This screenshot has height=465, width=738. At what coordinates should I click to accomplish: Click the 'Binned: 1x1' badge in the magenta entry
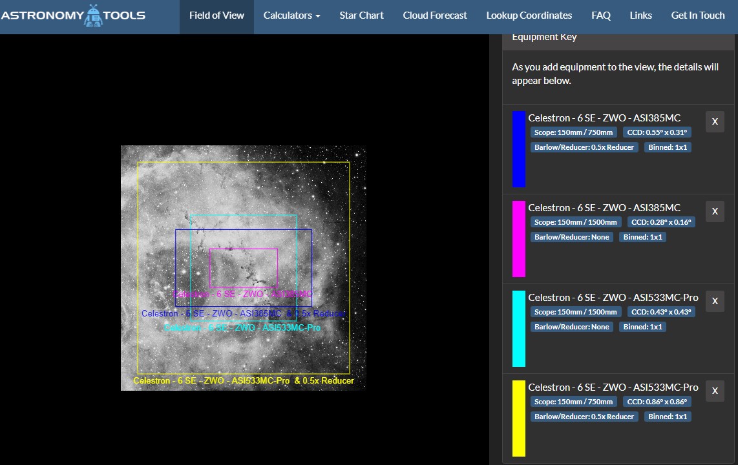(642, 237)
